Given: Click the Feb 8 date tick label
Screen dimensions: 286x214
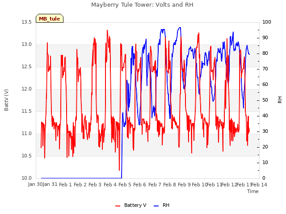Looking at the screenshot, I should (x=169, y=185).
